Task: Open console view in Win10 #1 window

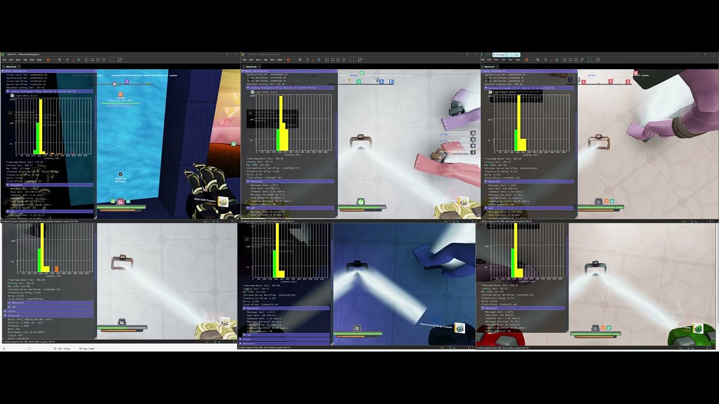Action: point(111,59)
